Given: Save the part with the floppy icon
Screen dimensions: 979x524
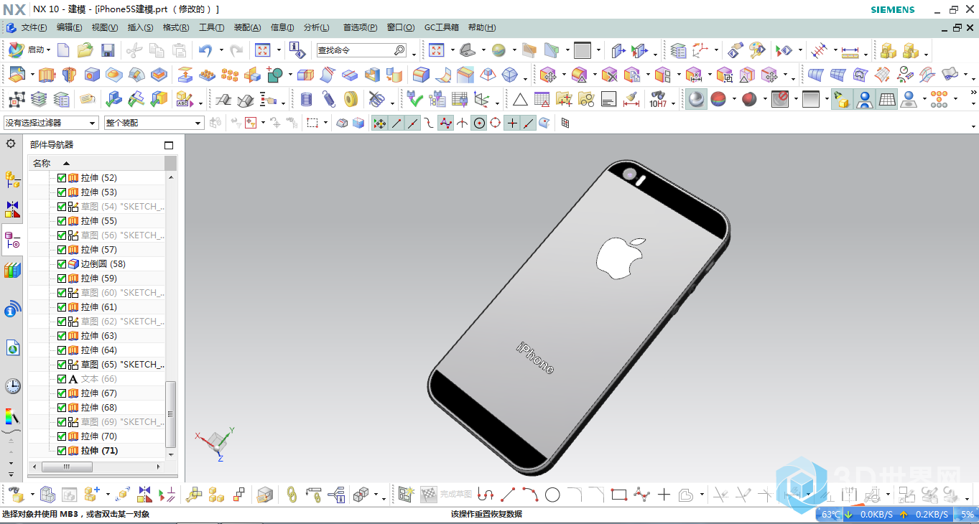Looking at the screenshot, I should click(x=108, y=50).
